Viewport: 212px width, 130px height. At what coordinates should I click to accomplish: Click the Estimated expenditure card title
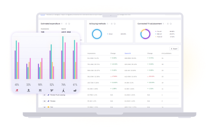point(50,24)
